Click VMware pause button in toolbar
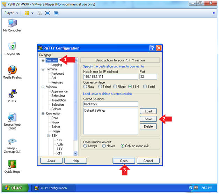Viewport: 219px width, 194px height. tap(27, 13)
